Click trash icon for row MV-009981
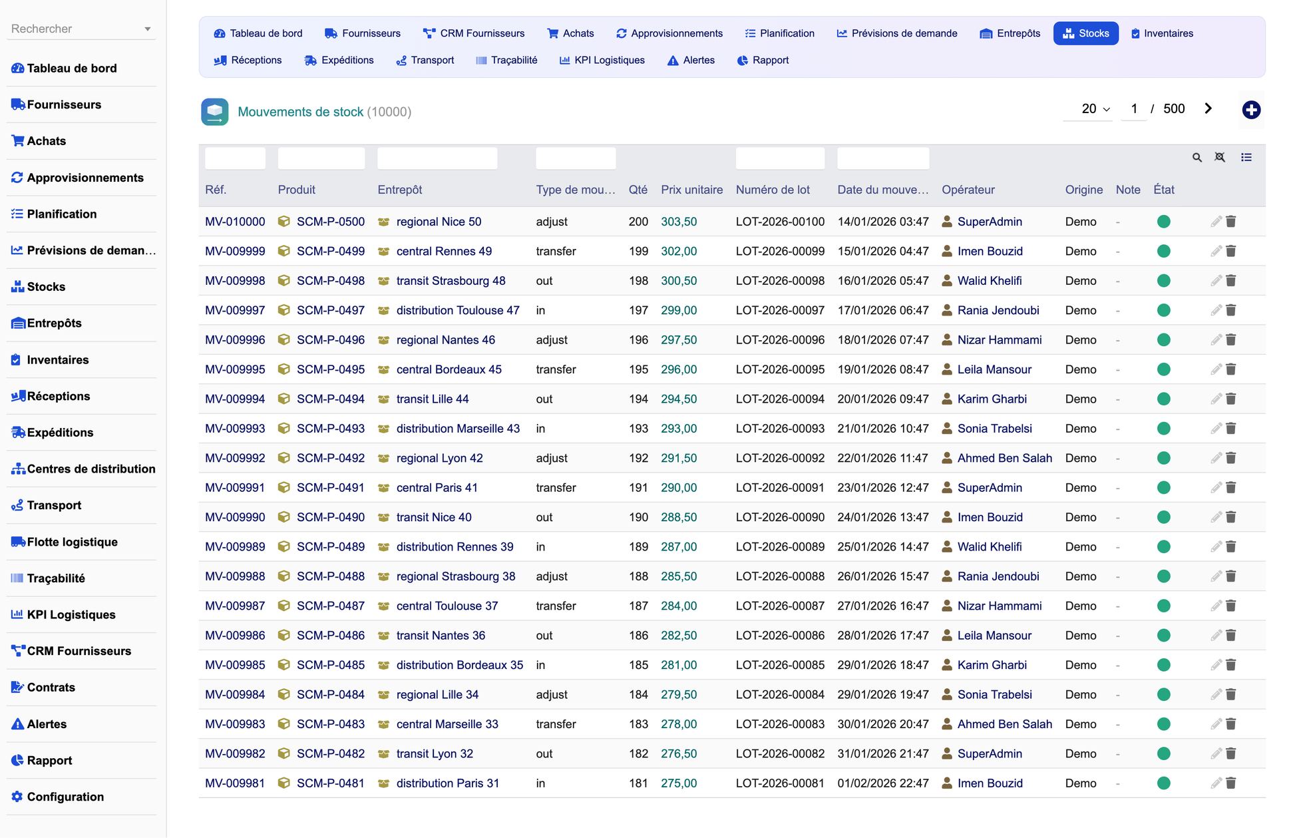1295x838 pixels. click(1231, 783)
